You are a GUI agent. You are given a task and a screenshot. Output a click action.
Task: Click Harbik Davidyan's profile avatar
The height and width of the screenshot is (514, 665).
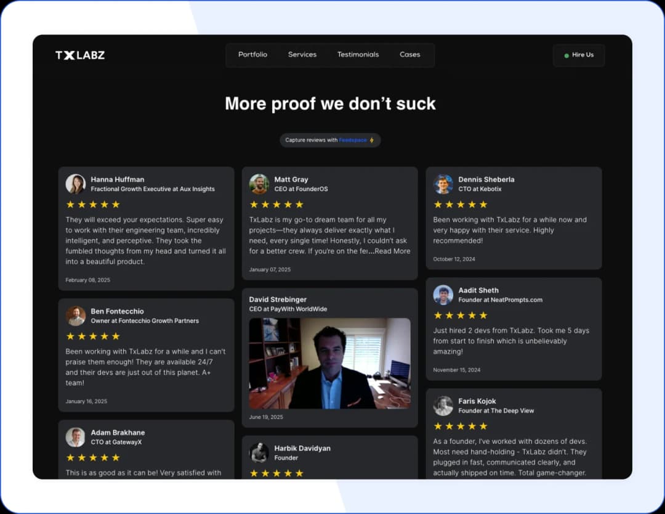[x=259, y=453]
